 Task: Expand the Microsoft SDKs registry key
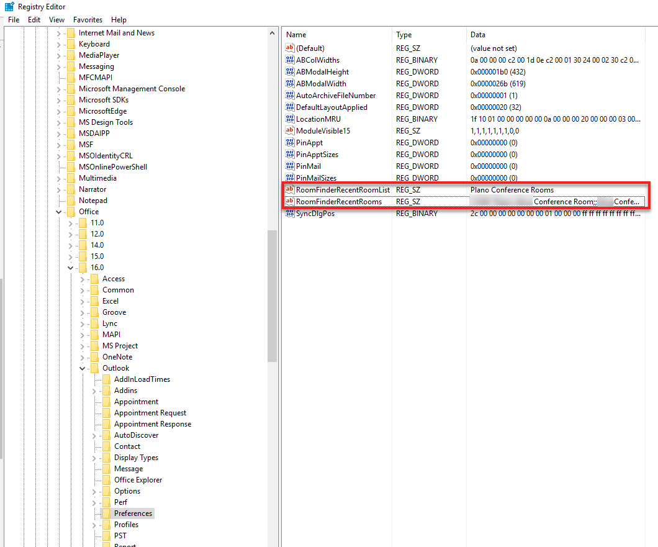point(59,101)
